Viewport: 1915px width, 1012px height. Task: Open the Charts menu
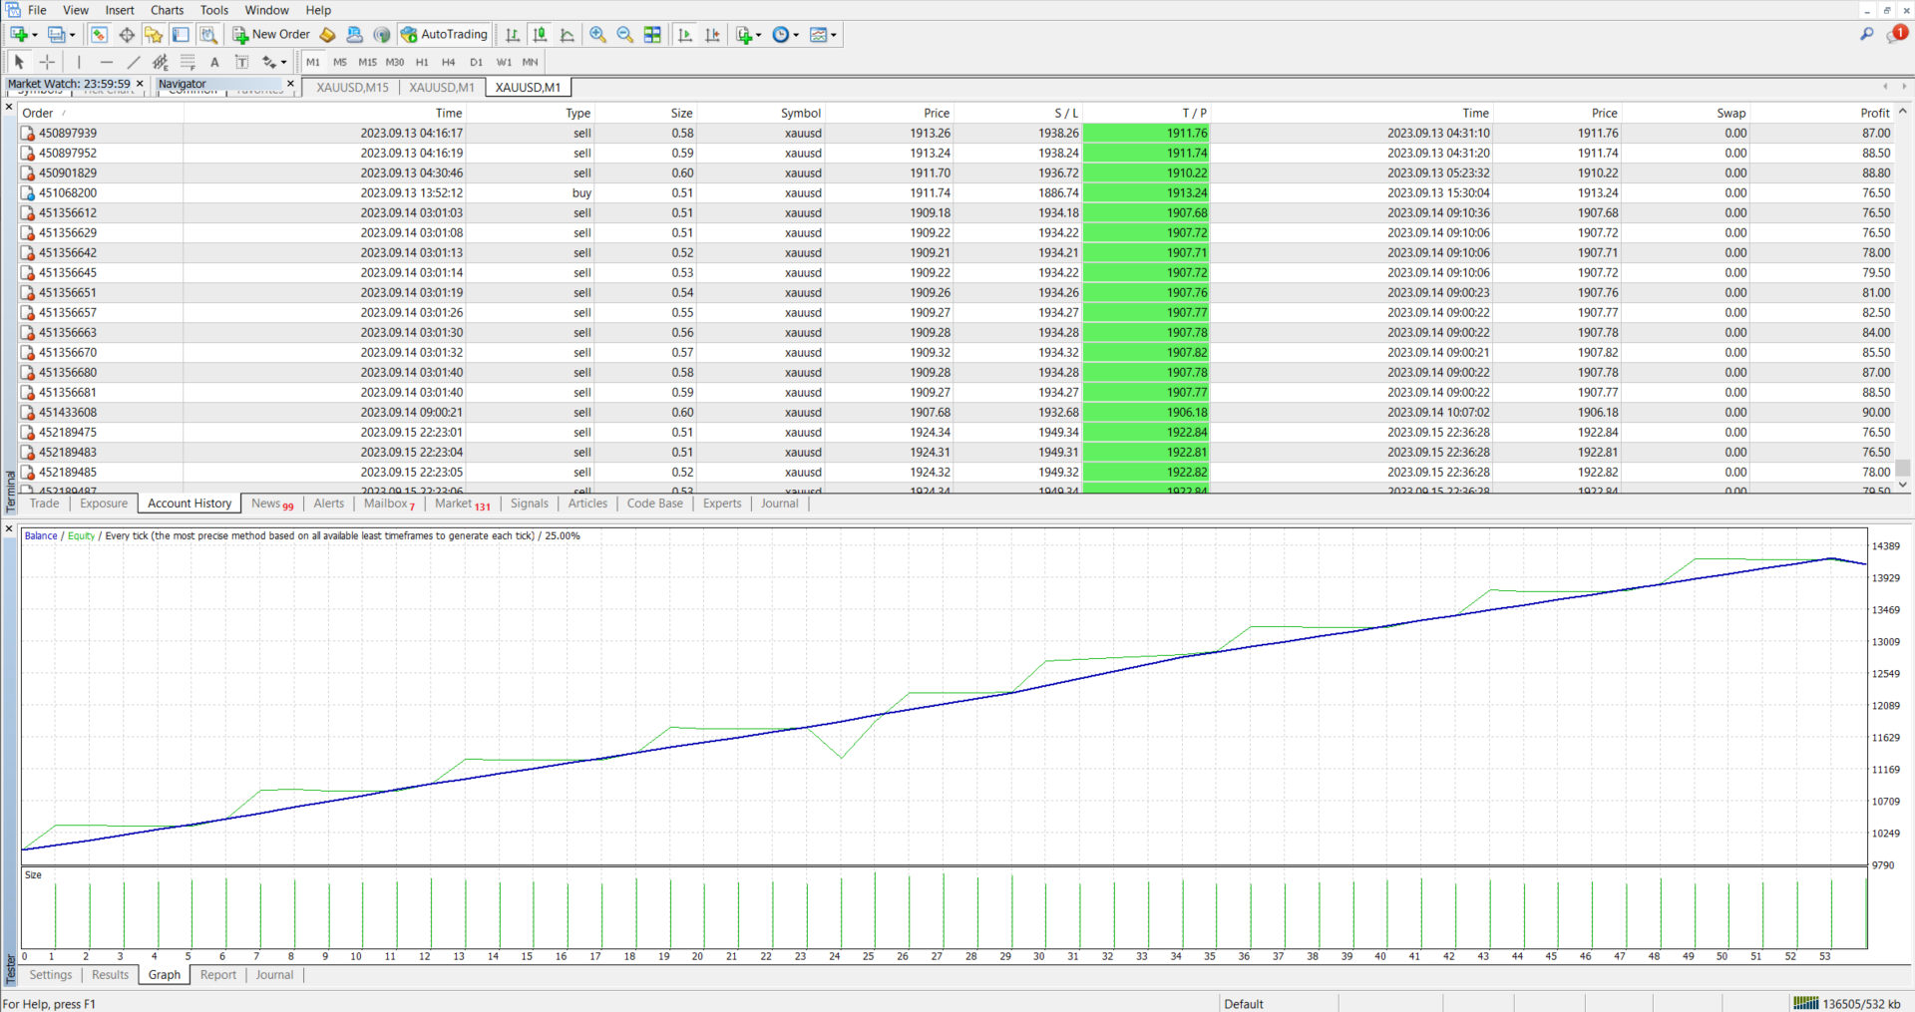167,10
